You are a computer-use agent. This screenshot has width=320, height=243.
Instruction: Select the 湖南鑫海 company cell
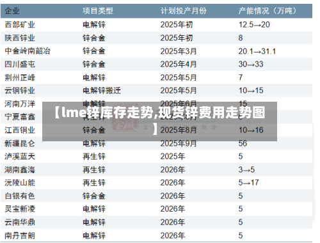[20, 170]
